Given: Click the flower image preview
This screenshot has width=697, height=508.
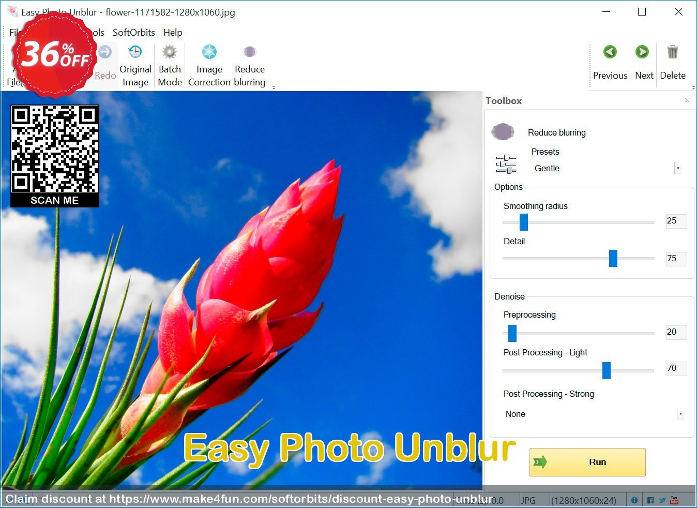Looking at the screenshot, I should point(241,290).
